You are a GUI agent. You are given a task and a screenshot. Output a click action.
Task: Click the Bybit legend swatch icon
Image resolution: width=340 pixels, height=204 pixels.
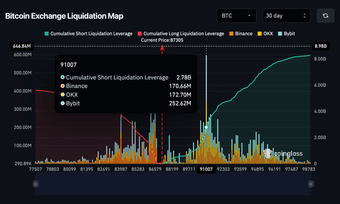279,34
